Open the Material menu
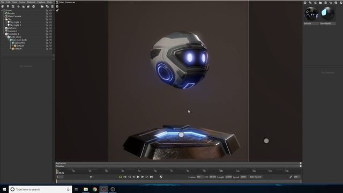 (31, 2)
